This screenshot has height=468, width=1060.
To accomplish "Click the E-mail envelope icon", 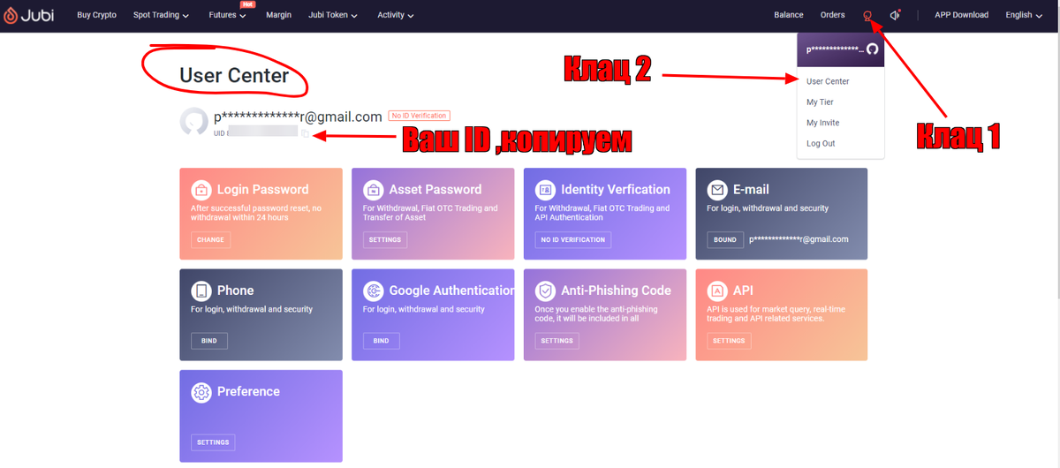I will click(717, 189).
